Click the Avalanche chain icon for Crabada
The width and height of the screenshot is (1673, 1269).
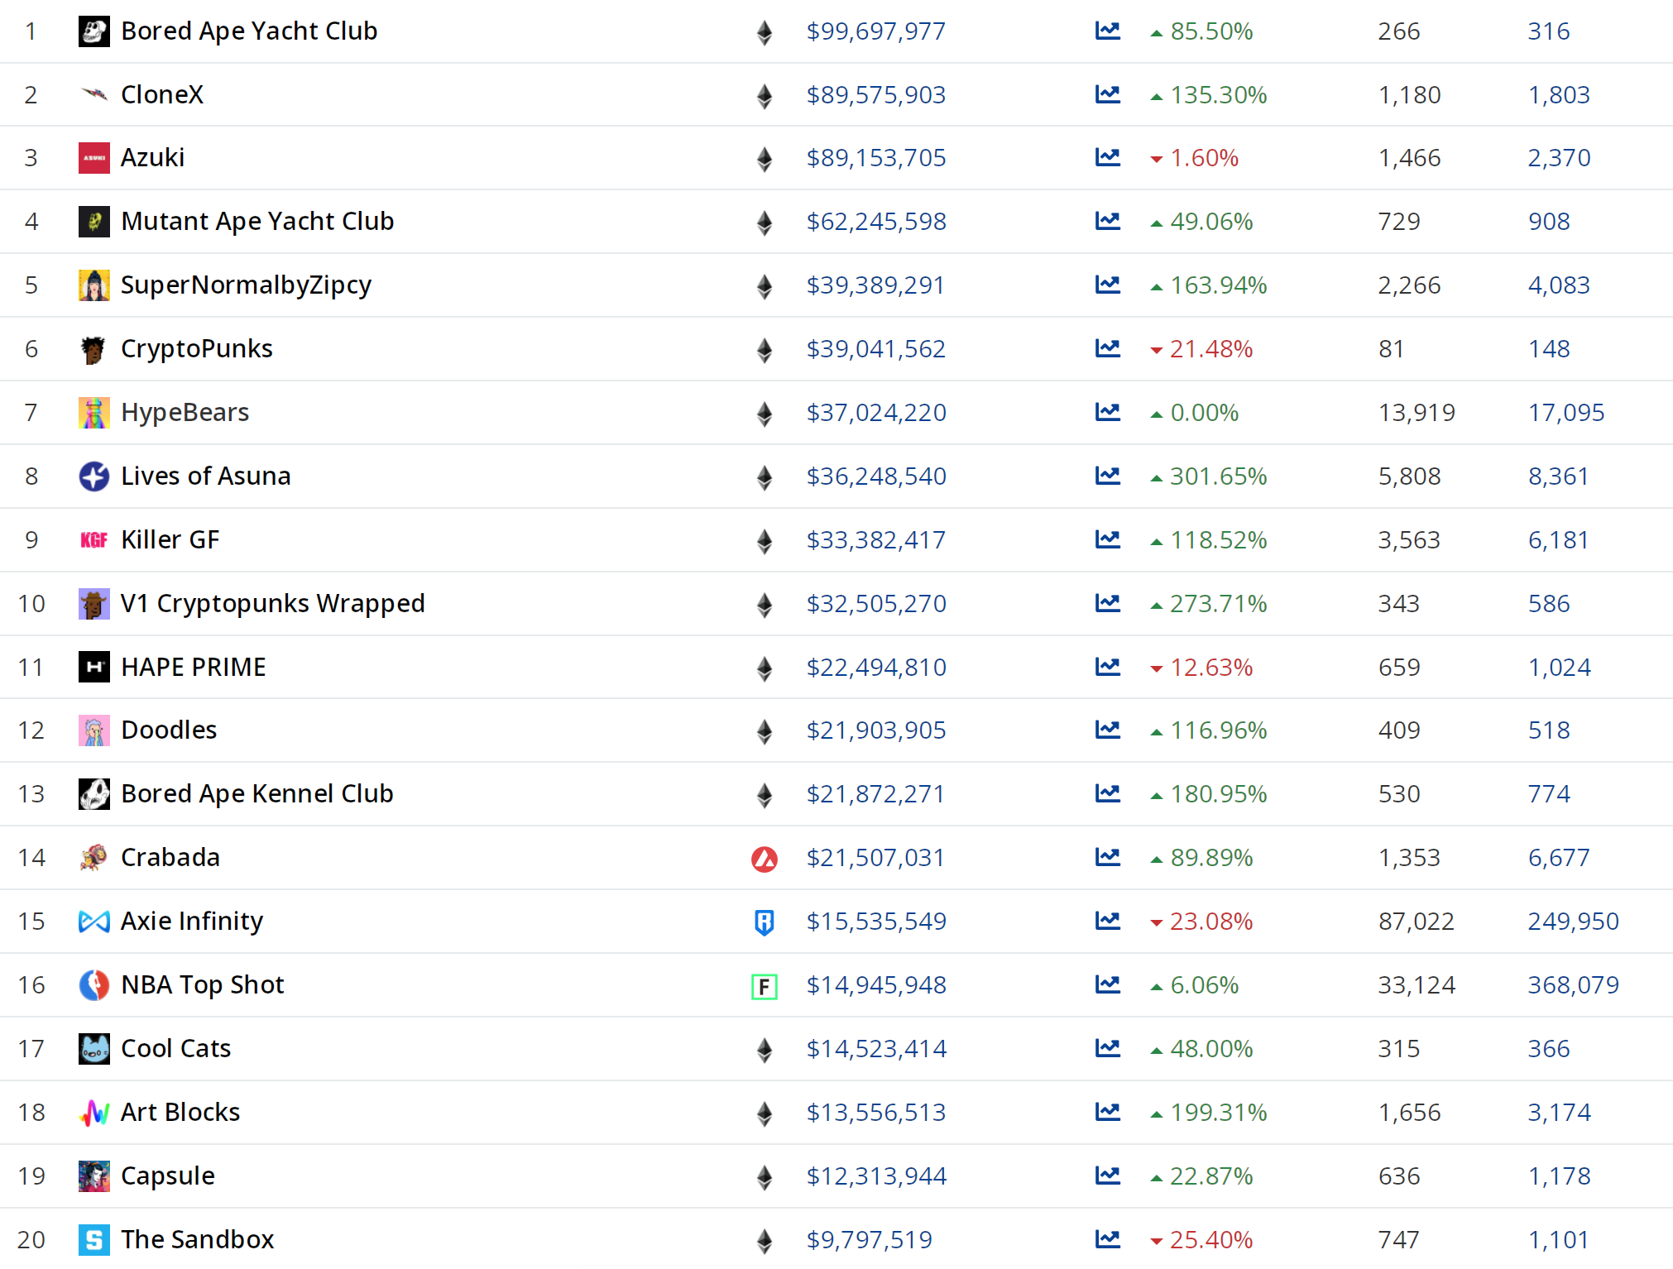pos(765,860)
